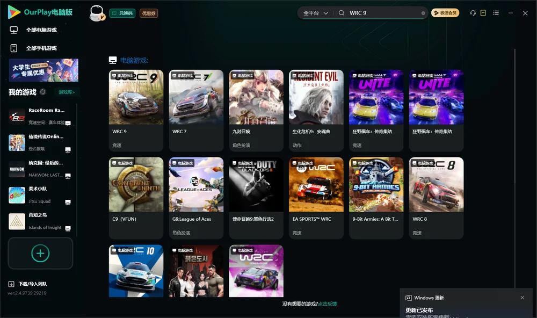This screenshot has height=318, width=537.
Task: Close the Windows 更新 notification
Action: tap(523, 298)
